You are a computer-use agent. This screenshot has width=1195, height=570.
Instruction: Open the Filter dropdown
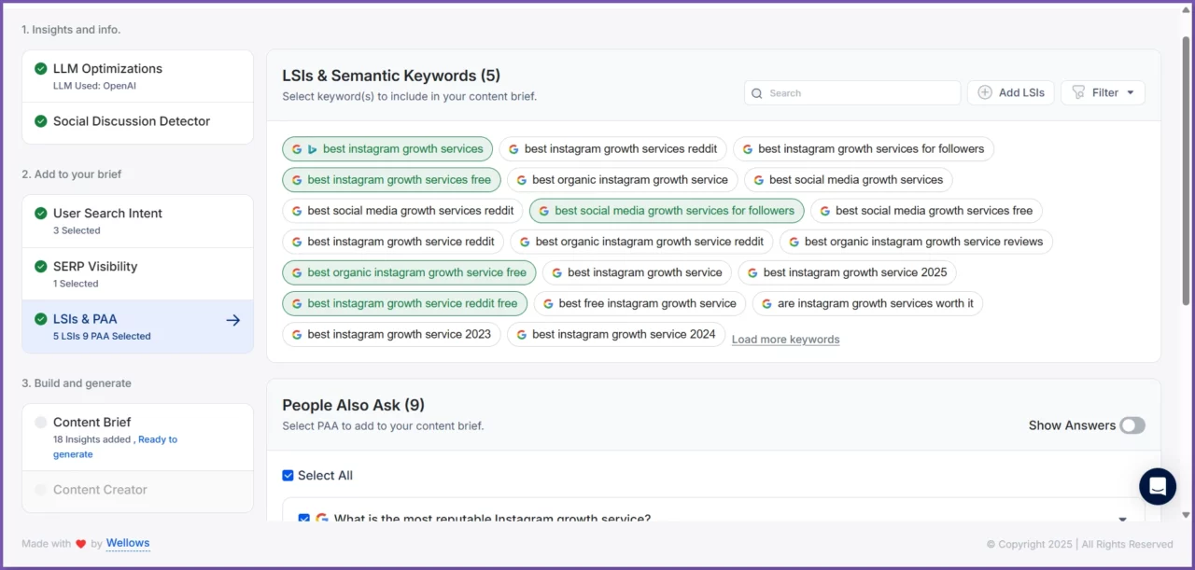tap(1103, 92)
